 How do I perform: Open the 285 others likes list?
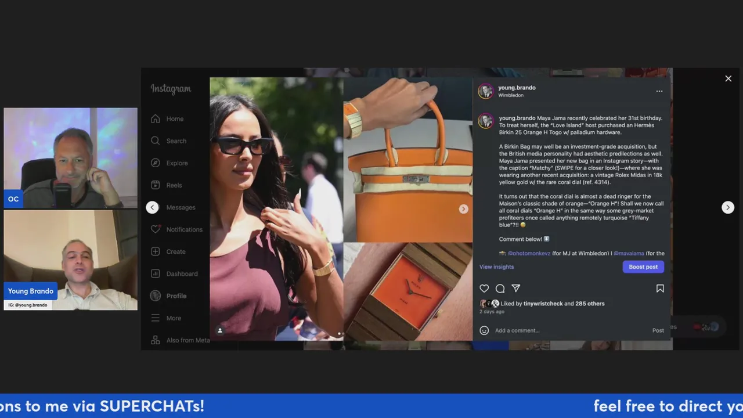(590, 304)
